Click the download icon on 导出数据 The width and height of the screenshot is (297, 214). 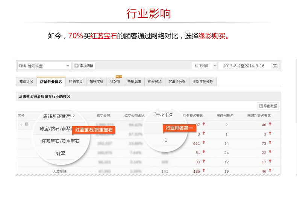point(261,106)
